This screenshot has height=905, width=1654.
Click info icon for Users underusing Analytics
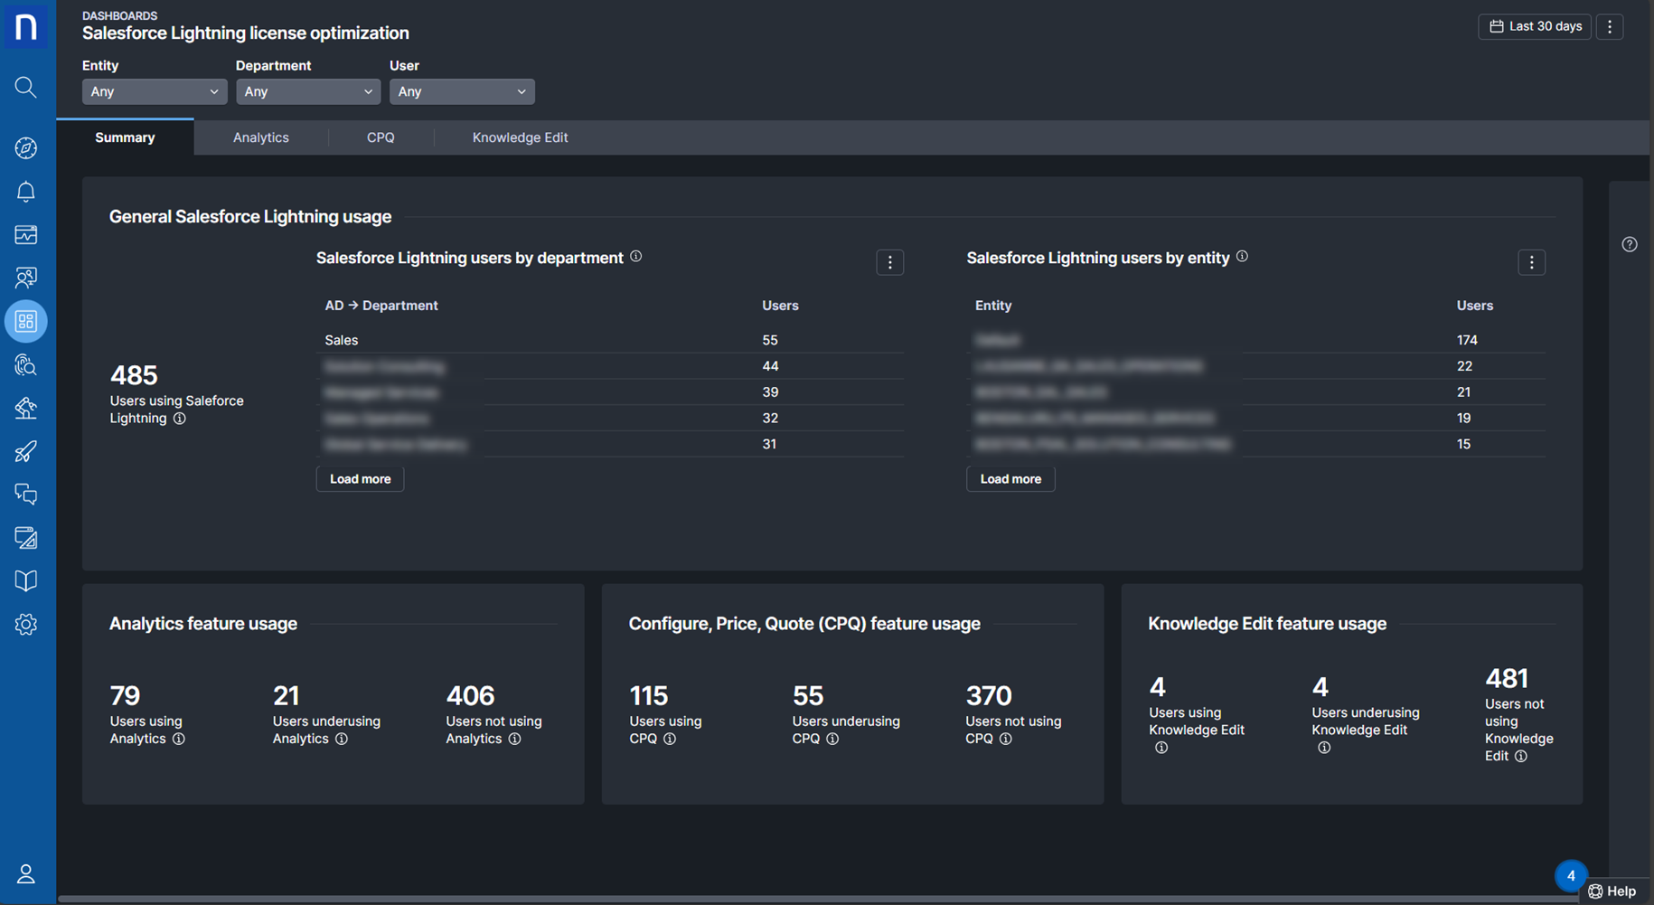[x=342, y=739]
